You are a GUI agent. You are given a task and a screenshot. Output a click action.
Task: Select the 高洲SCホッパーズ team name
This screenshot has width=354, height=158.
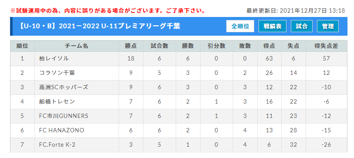64,87
